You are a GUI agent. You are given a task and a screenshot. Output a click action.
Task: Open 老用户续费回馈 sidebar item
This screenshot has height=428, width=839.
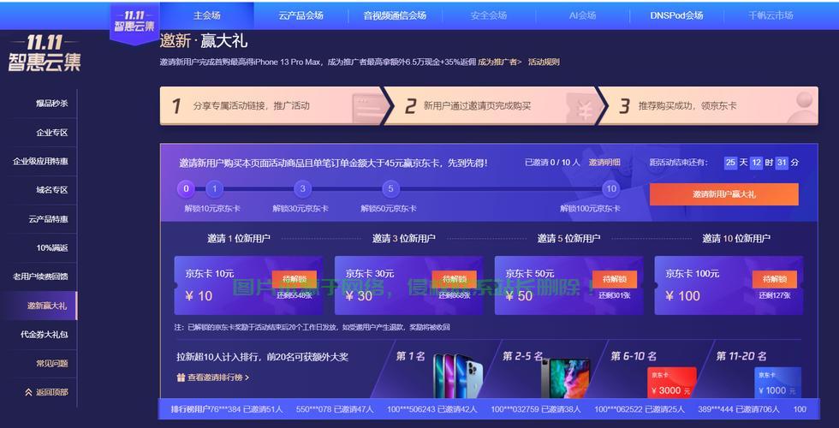coord(41,276)
